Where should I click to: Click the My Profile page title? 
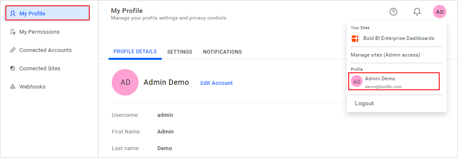coord(127,11)
